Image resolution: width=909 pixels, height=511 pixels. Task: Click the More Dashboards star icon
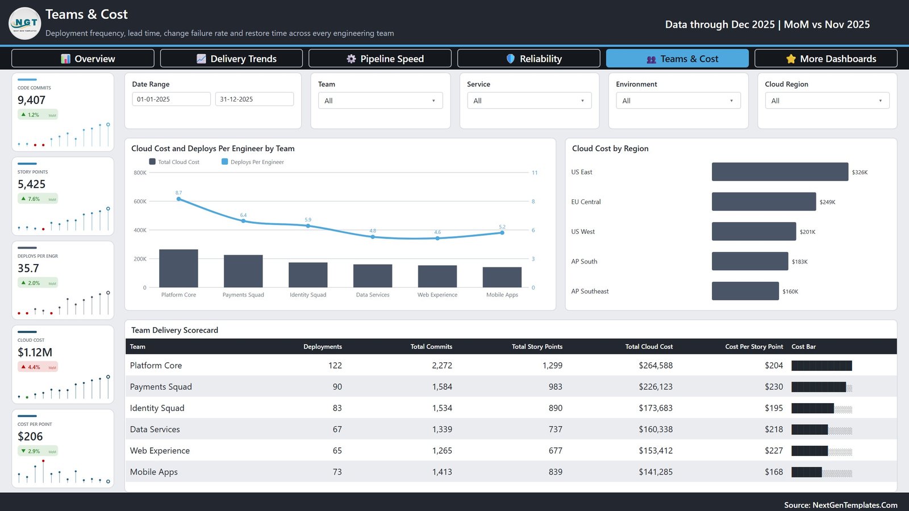tap(791, 58)
